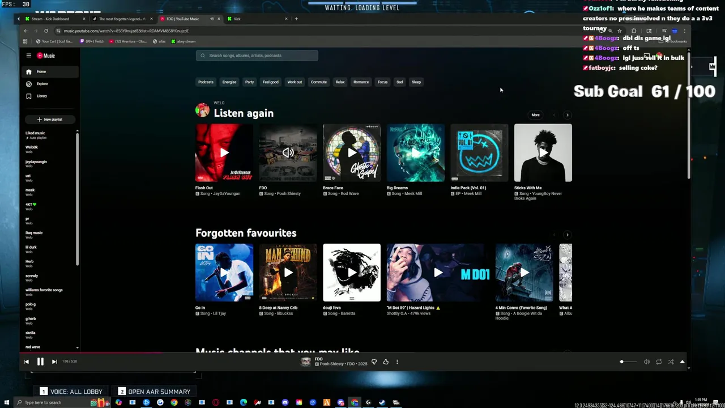Open more options for the playing song
725x408 pixels.
point(397,362)
